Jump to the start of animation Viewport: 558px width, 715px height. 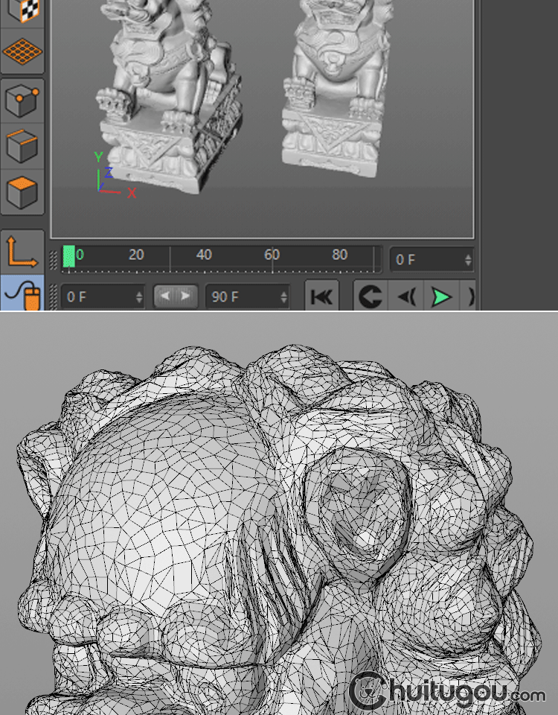coord(321,297)
